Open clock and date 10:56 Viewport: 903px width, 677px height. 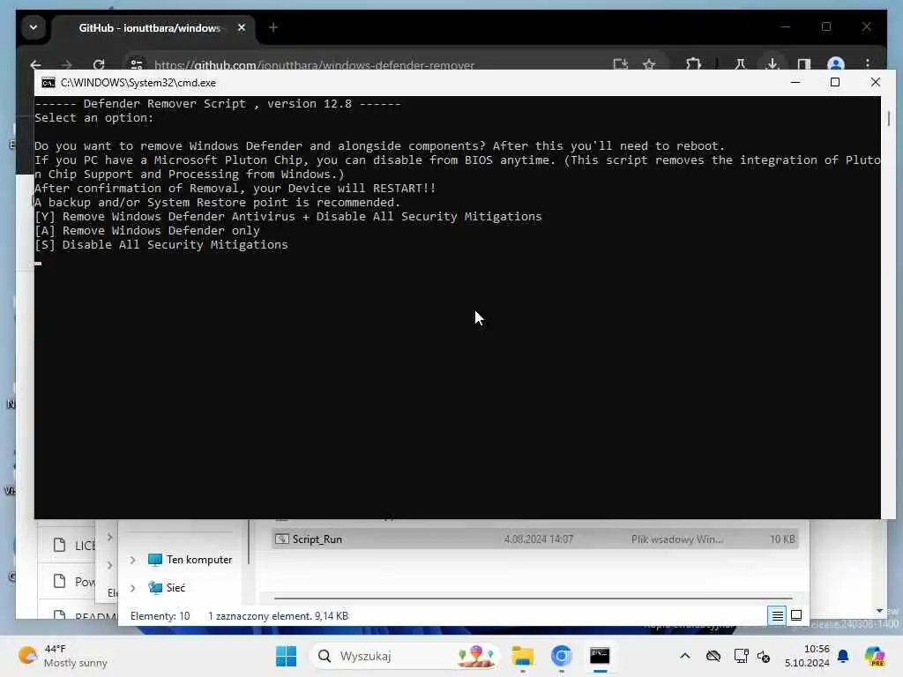tap(808, 656)
